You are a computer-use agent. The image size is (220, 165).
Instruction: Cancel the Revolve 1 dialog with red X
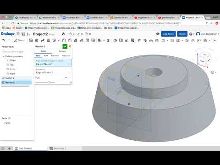point(70,46)
